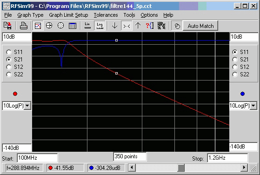This screenshot has width=260, height=175.
Task: Open the Graph Limit Setup menu
Action: click(x=68, y=15)
